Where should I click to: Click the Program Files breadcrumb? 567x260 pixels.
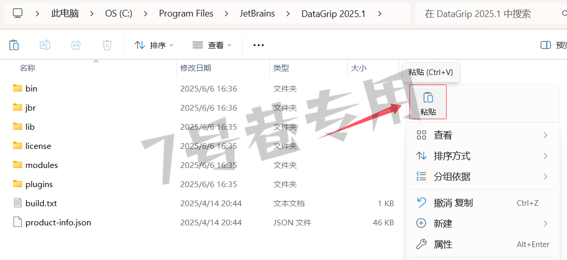186,14
